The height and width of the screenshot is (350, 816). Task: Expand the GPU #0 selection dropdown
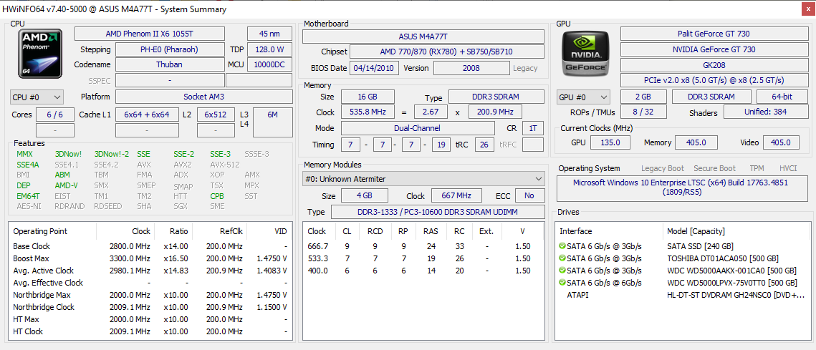pos(583,97)
